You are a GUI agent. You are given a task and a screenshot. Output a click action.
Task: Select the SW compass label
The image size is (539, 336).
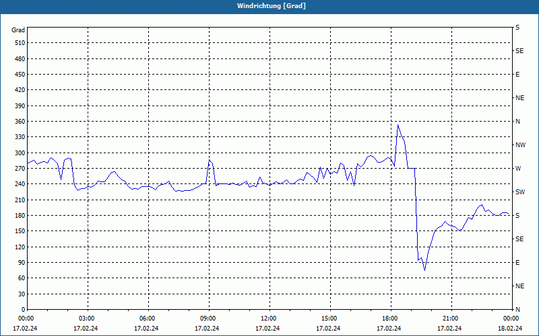520,192
